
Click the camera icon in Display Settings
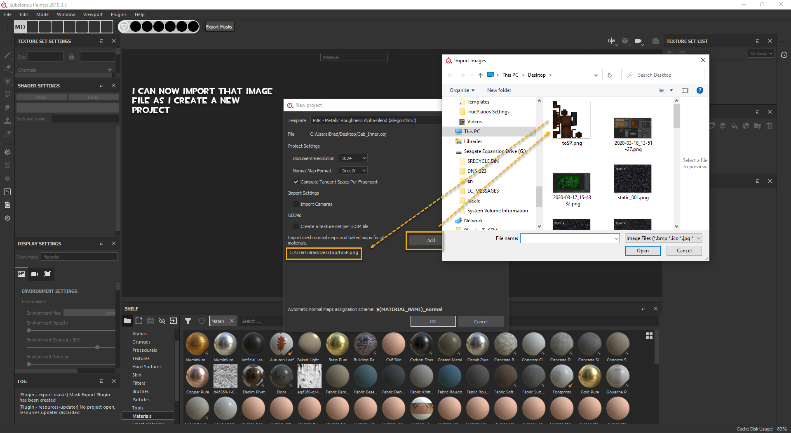35,274
